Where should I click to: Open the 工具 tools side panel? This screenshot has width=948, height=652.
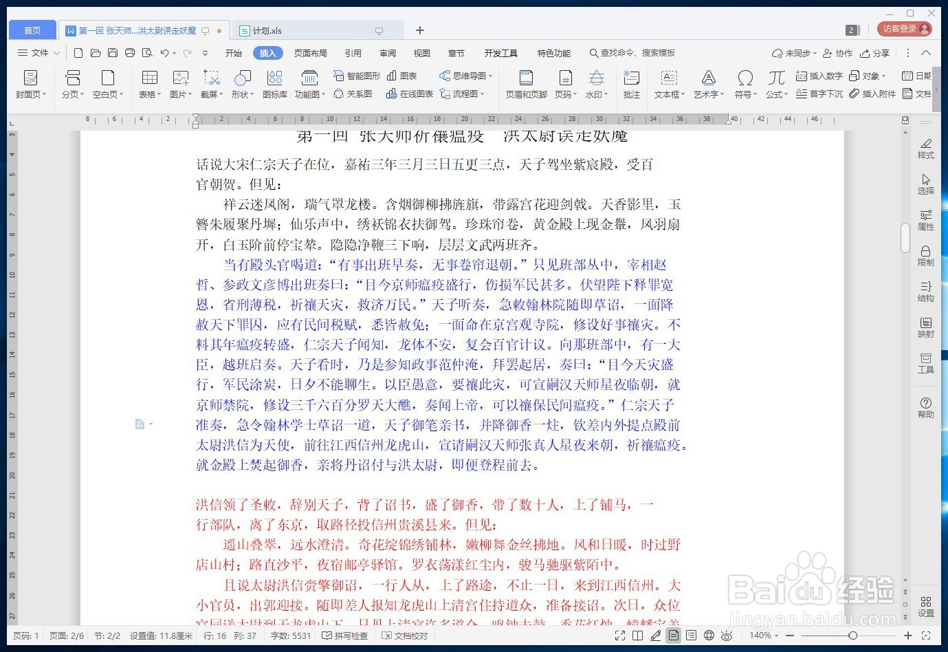point(926,363)
